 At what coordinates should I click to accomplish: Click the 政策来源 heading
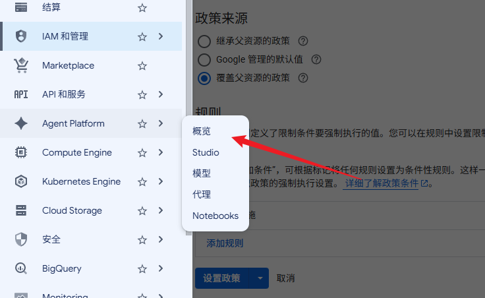[x=221, y=18]
